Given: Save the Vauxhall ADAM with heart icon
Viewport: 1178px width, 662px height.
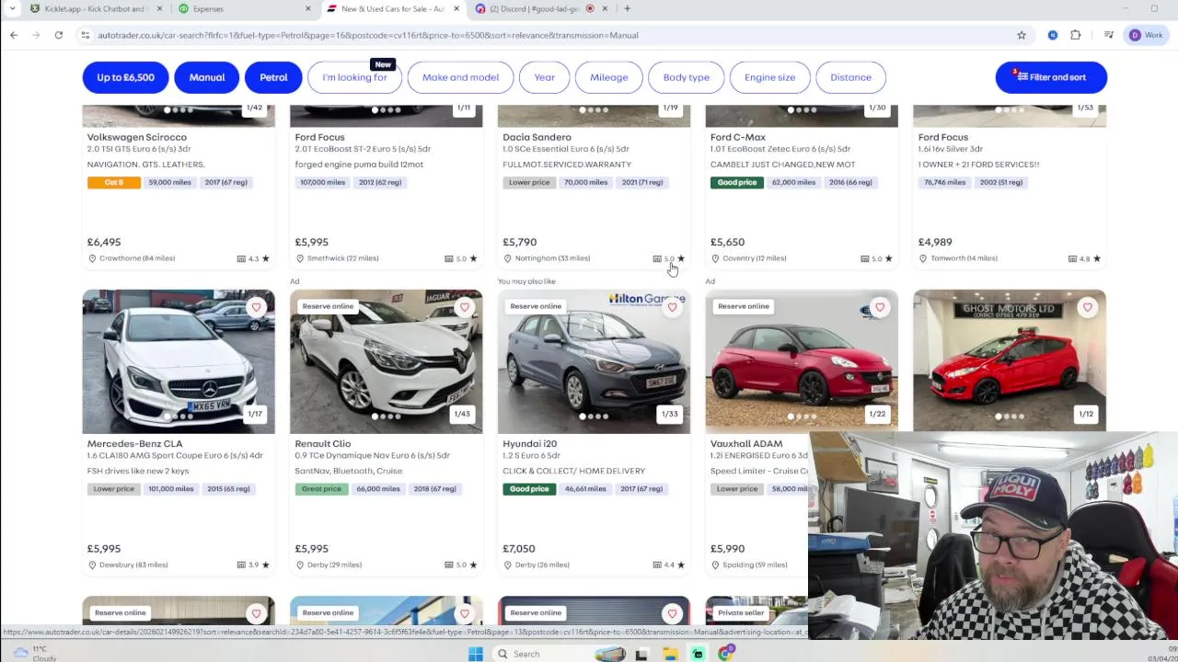Looking at the screenshot, I should [880, 307].
